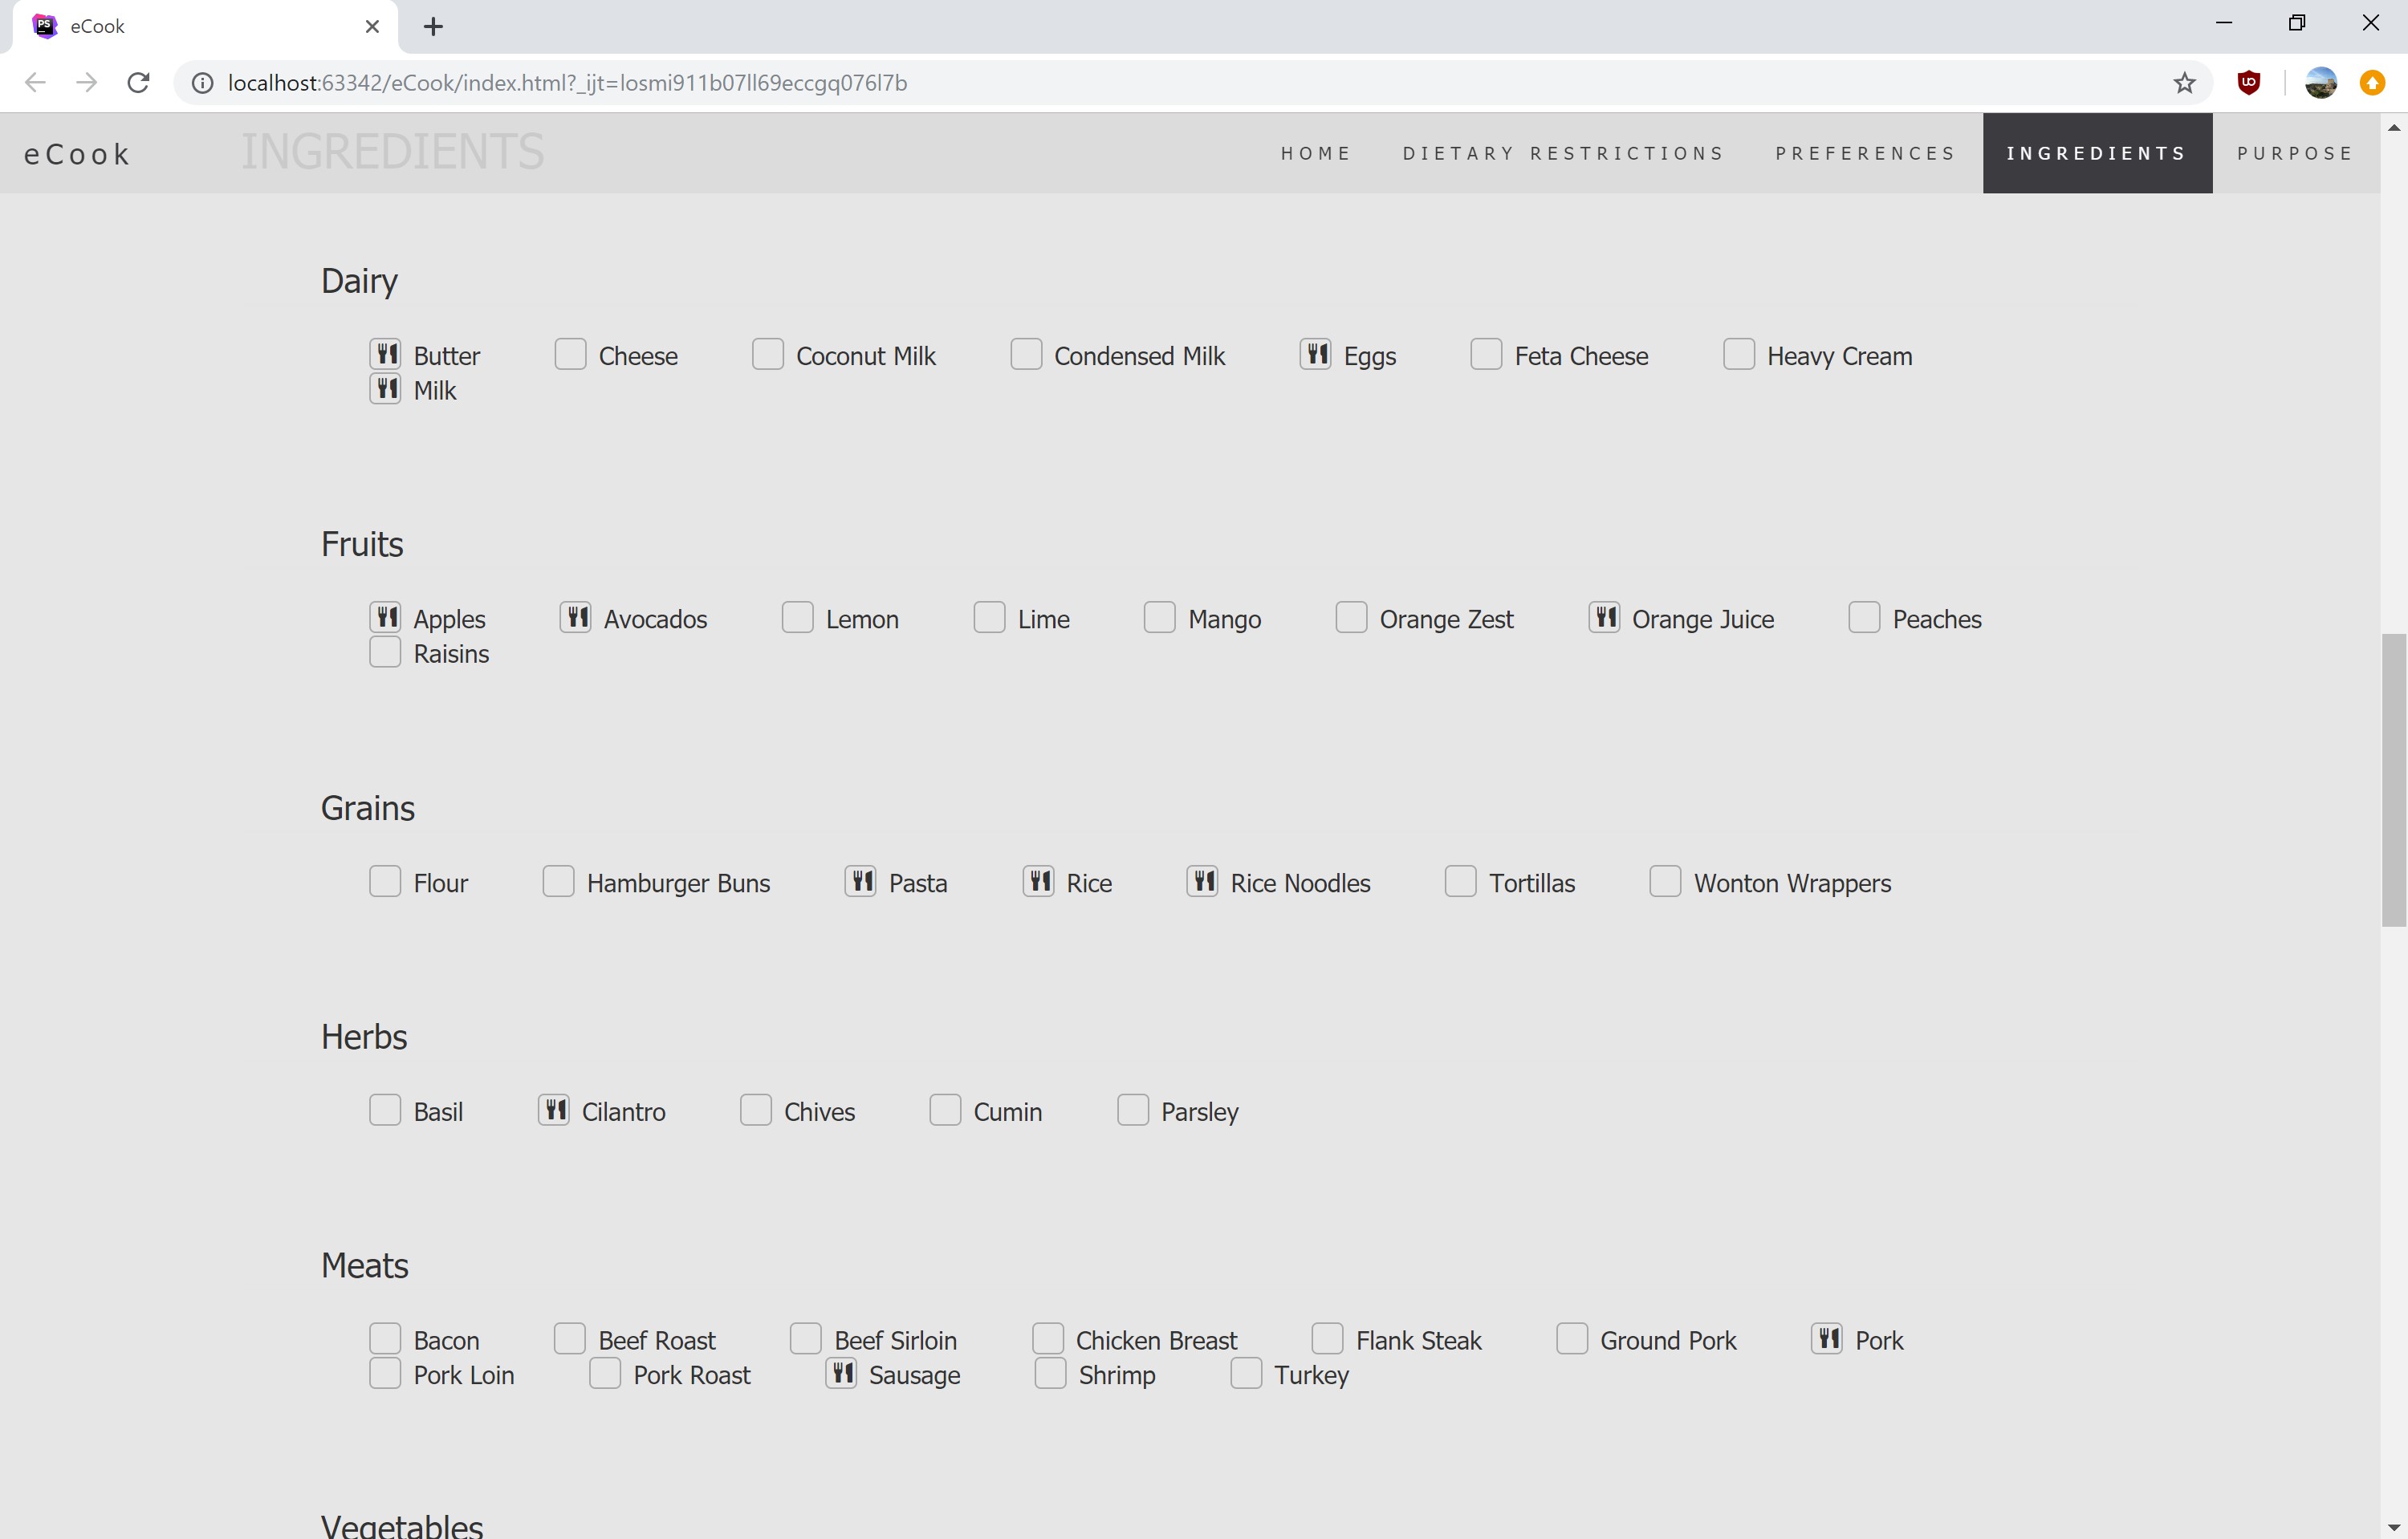Screen dimensions: 2408x1539
Task: Uncheck the Butter ingredient checkbox
Action: coord(385,354)
